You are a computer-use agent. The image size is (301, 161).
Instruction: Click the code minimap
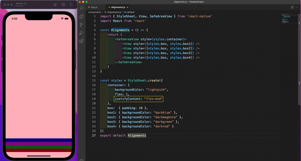click(x=290, y=19)
